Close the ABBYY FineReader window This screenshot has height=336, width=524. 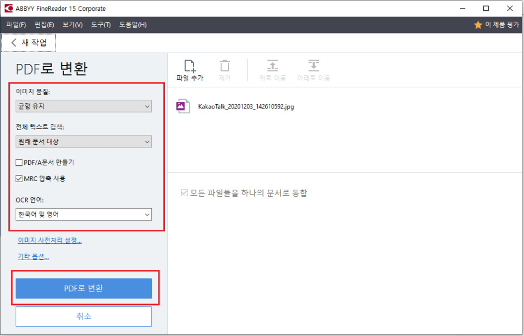tap(510, 8)
